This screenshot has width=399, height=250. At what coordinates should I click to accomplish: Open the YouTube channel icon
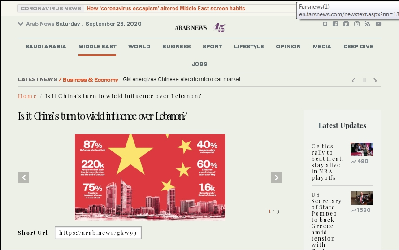pyautogui.click(x=378, y=24)
